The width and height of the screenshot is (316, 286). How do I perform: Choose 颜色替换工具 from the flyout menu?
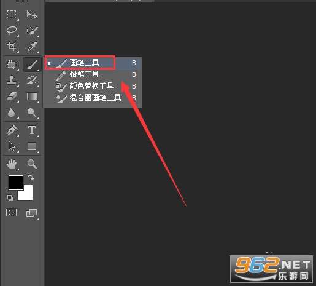point(92,86)
